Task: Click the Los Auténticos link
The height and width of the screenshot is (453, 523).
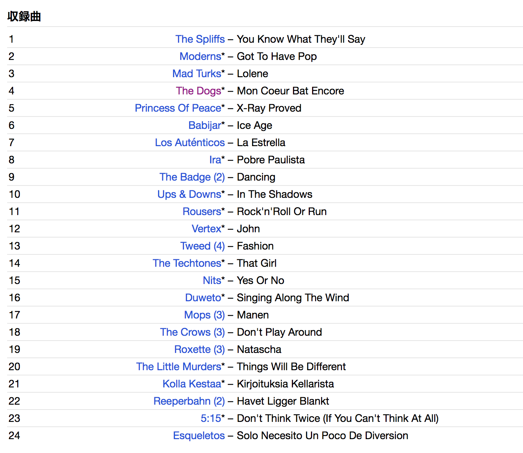Action: pos(190,142)
